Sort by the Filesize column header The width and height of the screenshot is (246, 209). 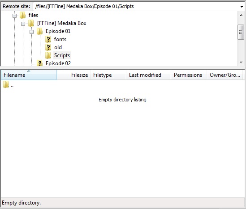[73, 75]
